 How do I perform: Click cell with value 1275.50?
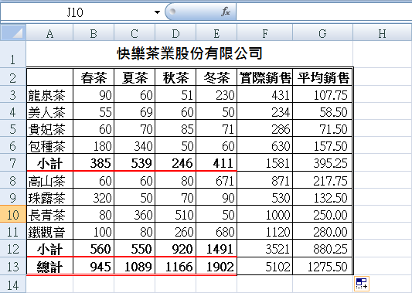(x=322, y=266)
